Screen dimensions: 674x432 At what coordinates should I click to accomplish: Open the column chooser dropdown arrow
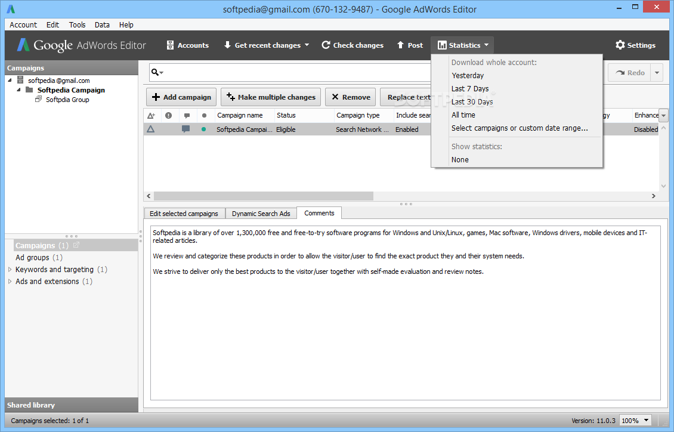664,116
